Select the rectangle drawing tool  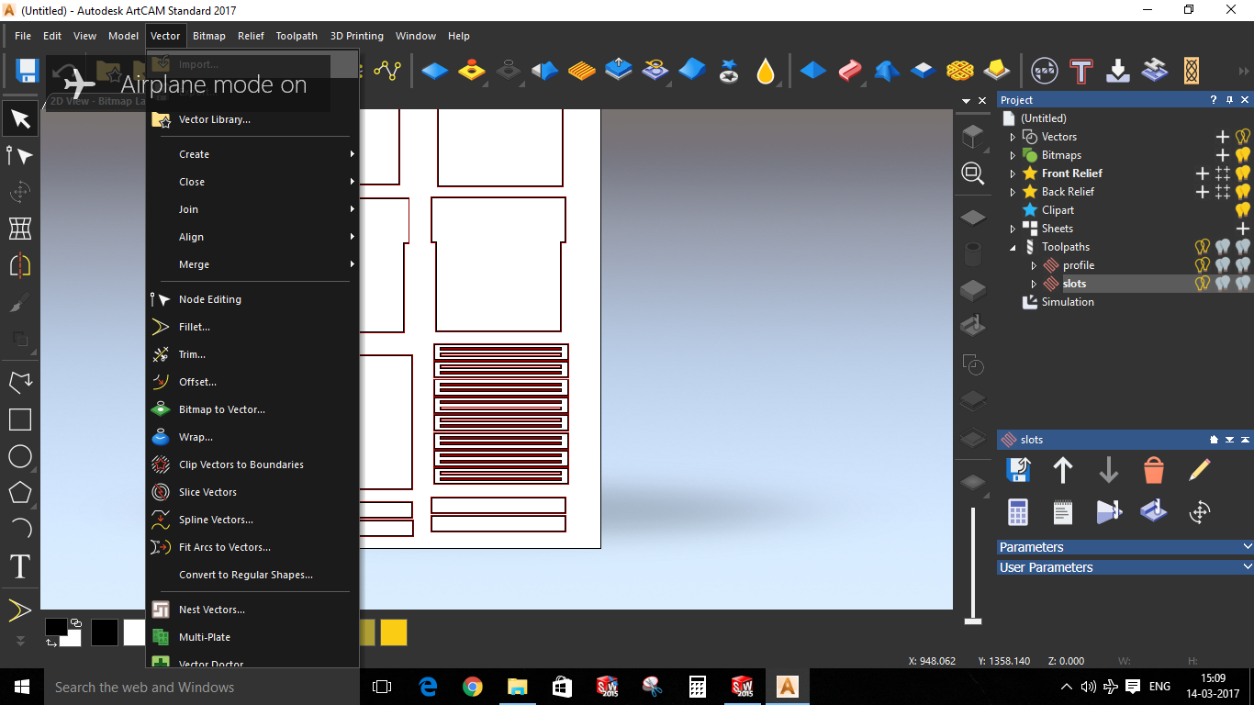(20, 420)
